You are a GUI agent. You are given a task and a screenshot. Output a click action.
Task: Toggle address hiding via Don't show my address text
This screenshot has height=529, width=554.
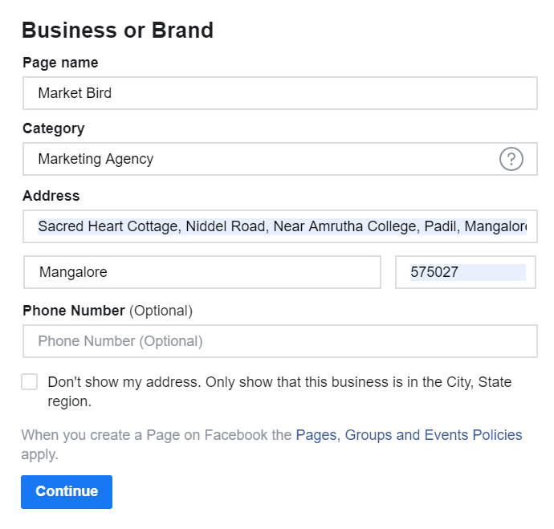tap(279, 391)
